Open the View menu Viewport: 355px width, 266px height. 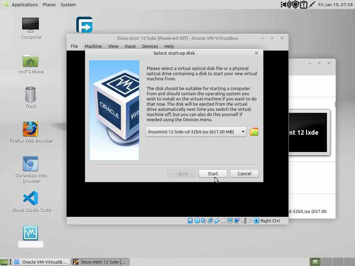click(113, 46)
